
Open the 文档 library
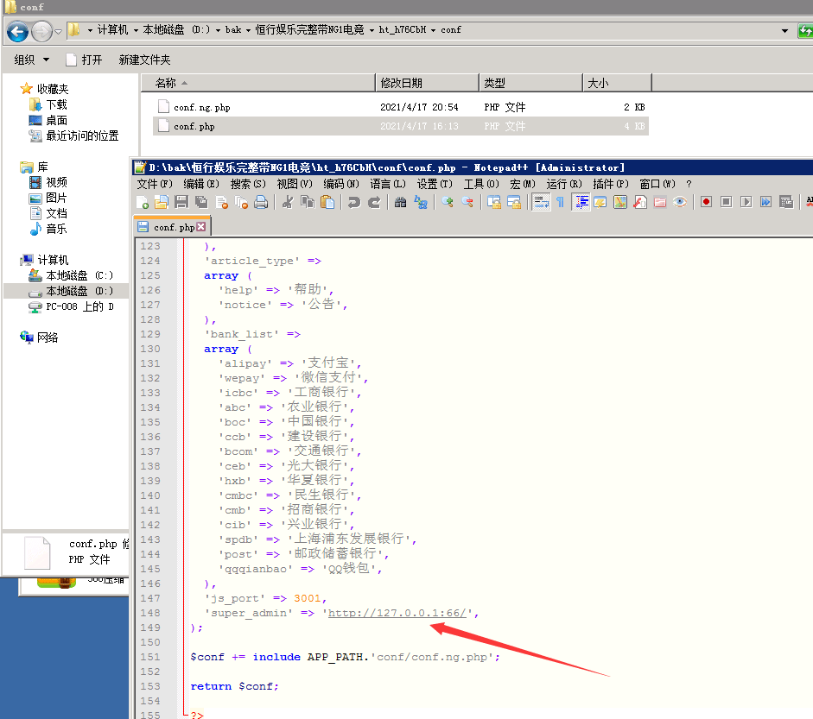48,213
